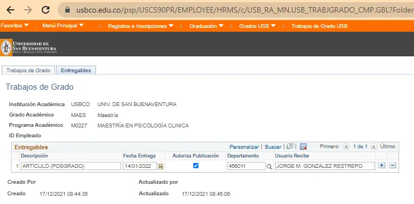Toggle the Autoriza Publicación checkbox
Screen dimensions: 414x204
[x=195, y=166]
